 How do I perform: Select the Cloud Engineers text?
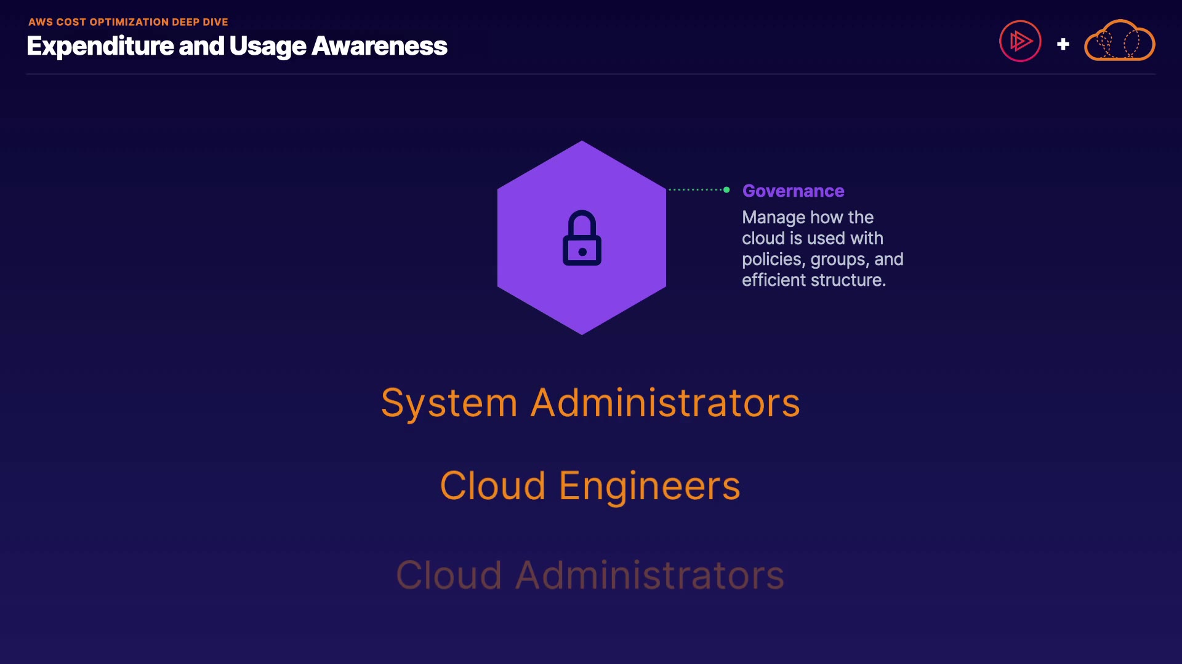coord(590,486)
